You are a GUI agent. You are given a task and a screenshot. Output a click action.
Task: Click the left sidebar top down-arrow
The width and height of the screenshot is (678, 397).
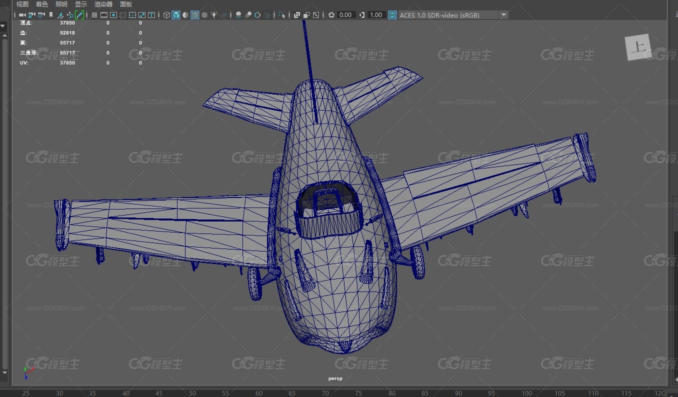pyautogui.click(x=3, y=25)
